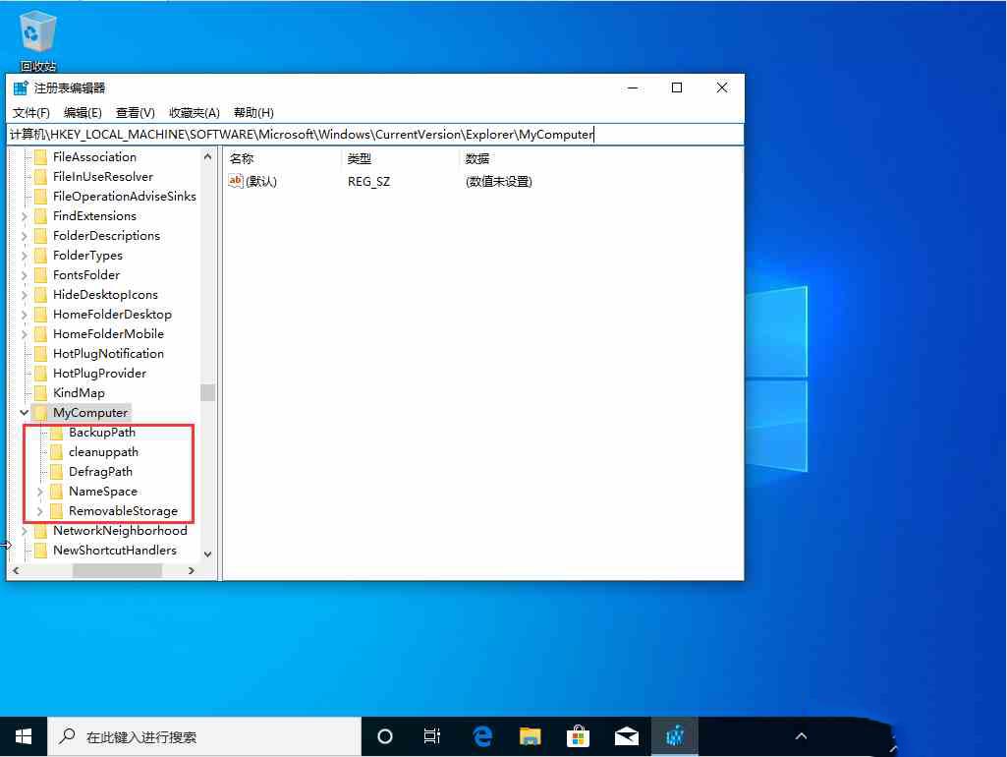This screenshot has width=1007, height=757.
Task: Select the HomeFolderMobile key label
Action: [108, 334]
